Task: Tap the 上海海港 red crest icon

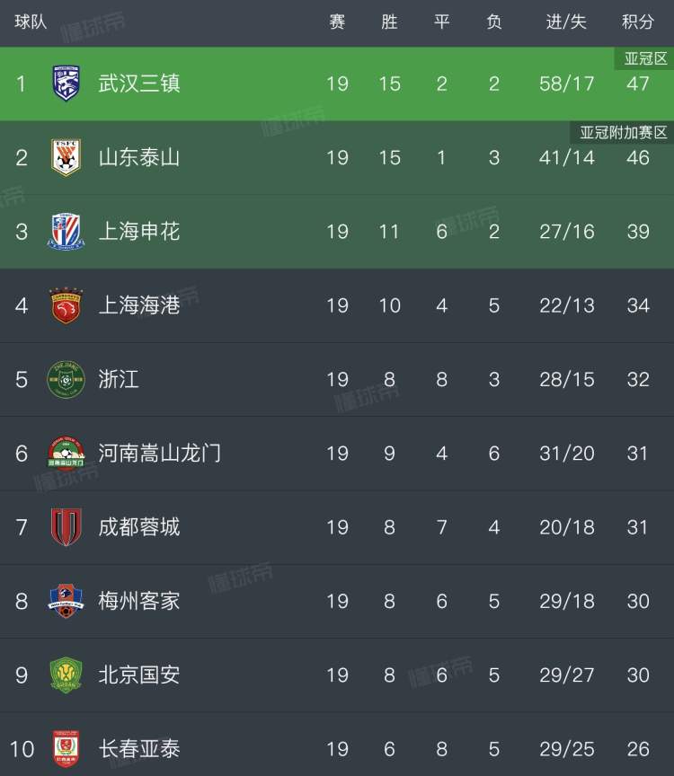Action: pyautogui.click(x=67, y=305)
